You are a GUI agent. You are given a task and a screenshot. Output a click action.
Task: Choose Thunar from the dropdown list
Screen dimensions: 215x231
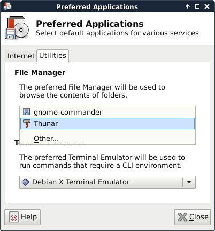[107, 123]
